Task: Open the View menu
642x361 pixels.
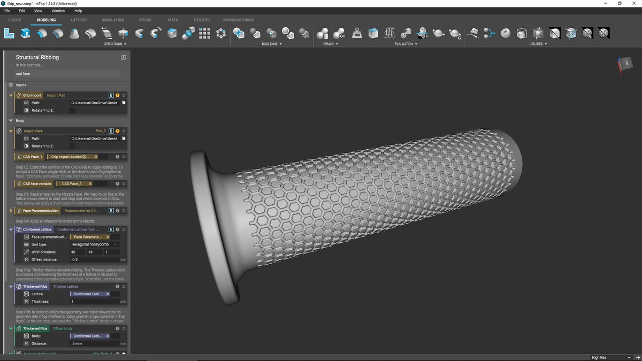Action: pos(38,10)
